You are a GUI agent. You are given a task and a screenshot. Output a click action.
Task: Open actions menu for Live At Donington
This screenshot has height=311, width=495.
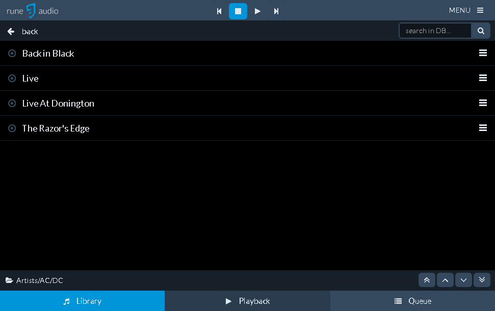point(483,103)
